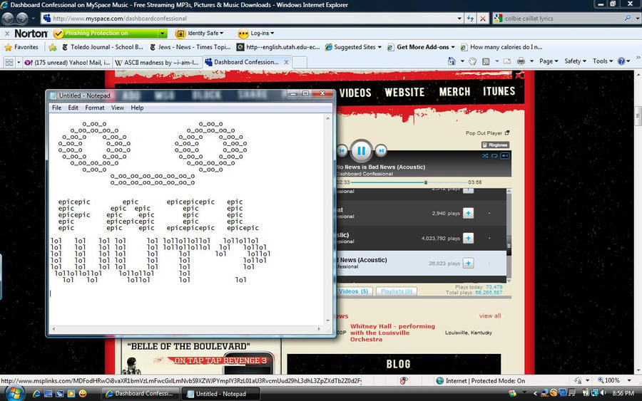Screen dimensions: 642x401
Task: Open WEBSITE in the MySpace navigation
Action: (404, 93)
